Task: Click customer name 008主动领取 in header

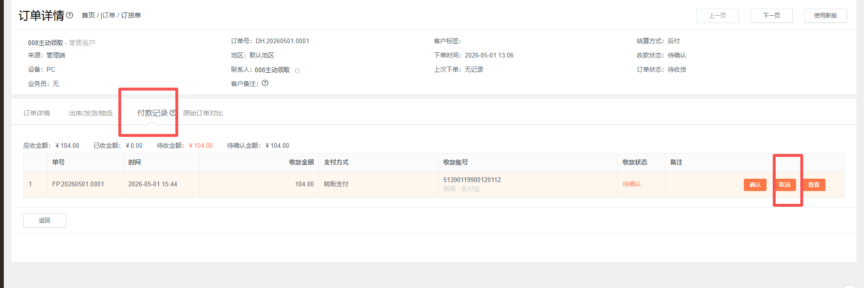Action: click(x=46, y=43)
